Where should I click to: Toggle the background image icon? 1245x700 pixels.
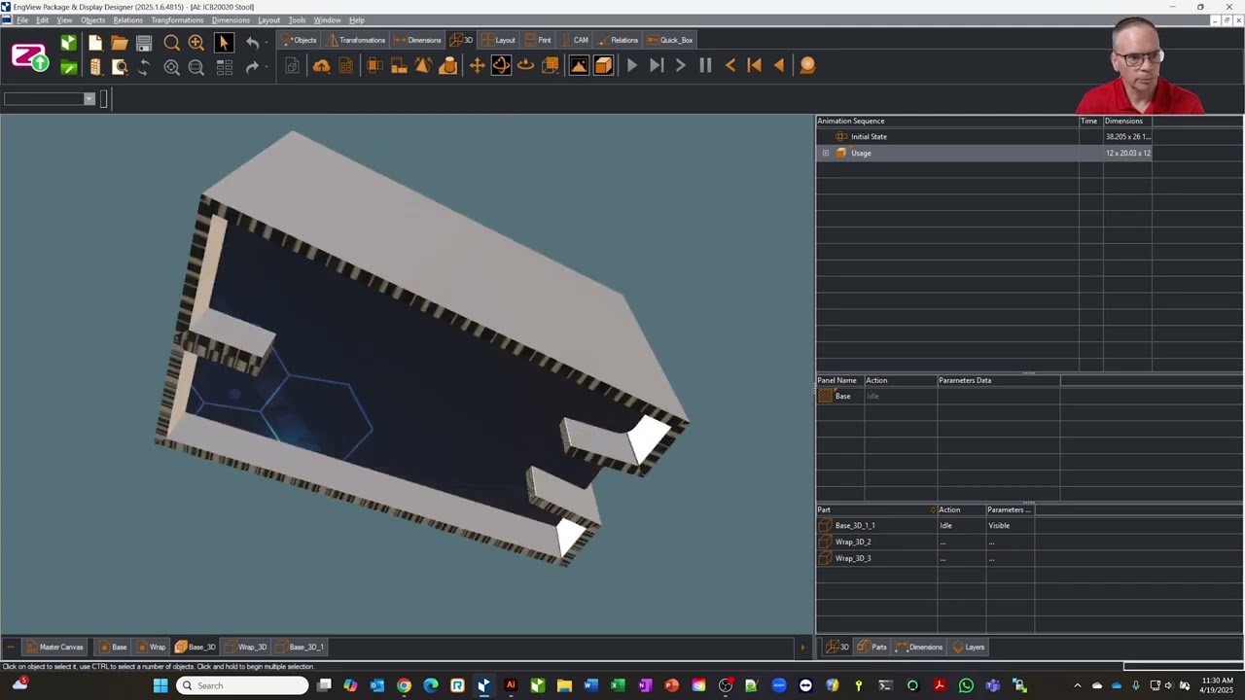coord(579,65)
